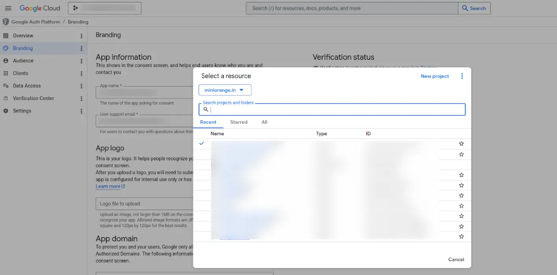Viewport: 557px width, 275px height.
Task: Click the Google Auth Platform shield icon
Action: pos(6,22)
